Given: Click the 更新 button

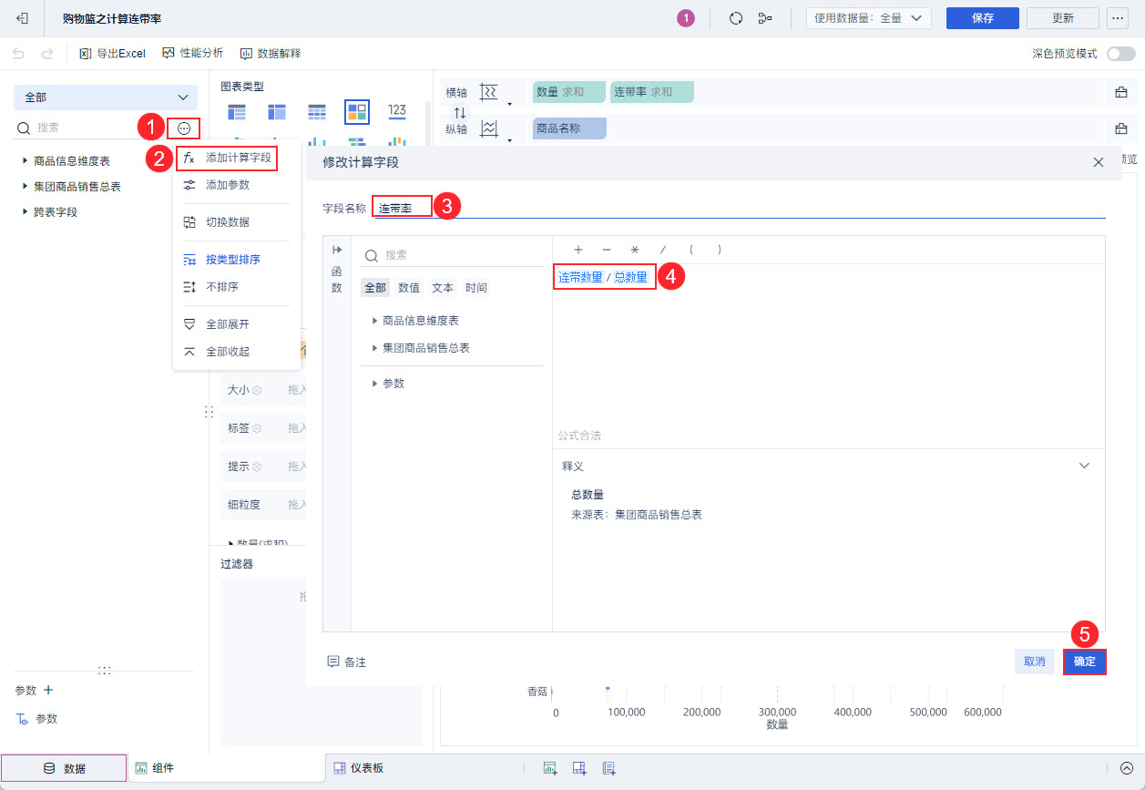Looking at the screenshot, I should (1062, 18).
